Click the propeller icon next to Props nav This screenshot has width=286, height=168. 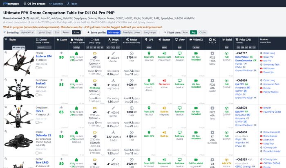68,3
